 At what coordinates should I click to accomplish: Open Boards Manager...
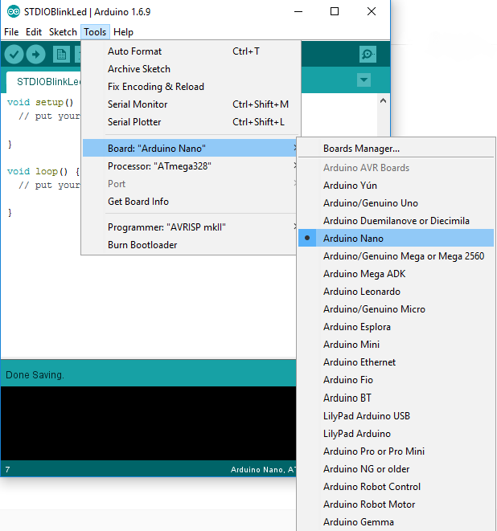click(396, 149)
